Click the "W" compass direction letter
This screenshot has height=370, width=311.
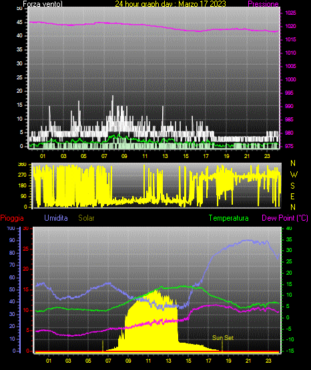[x=294, y=175]
